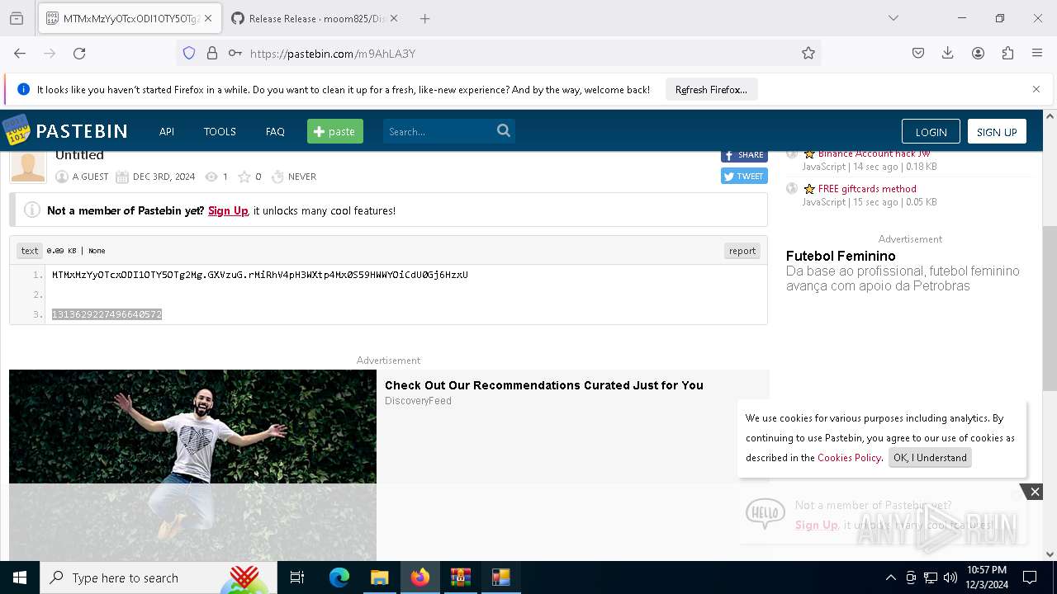Click the LOGIN button

point(931,132)
